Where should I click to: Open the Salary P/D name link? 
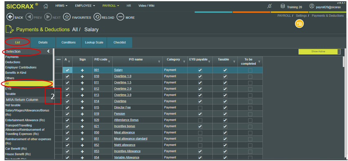point(118,70)
